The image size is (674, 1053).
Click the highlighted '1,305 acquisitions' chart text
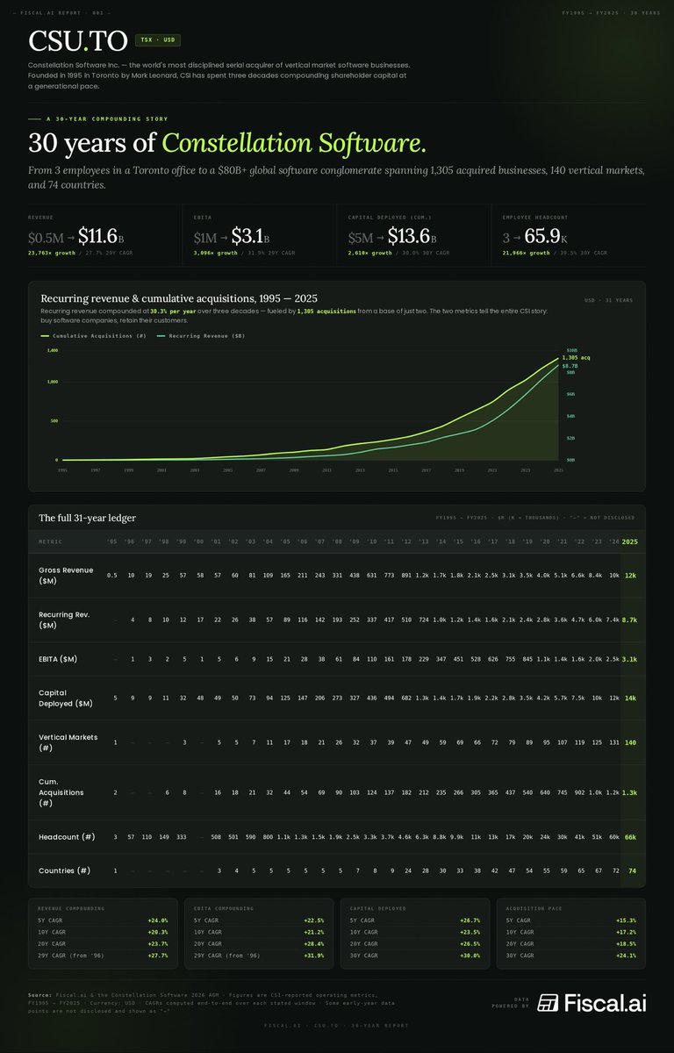(x=326, y=312)
